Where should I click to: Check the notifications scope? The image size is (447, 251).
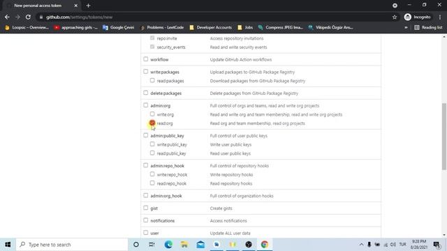click(146, 220)
